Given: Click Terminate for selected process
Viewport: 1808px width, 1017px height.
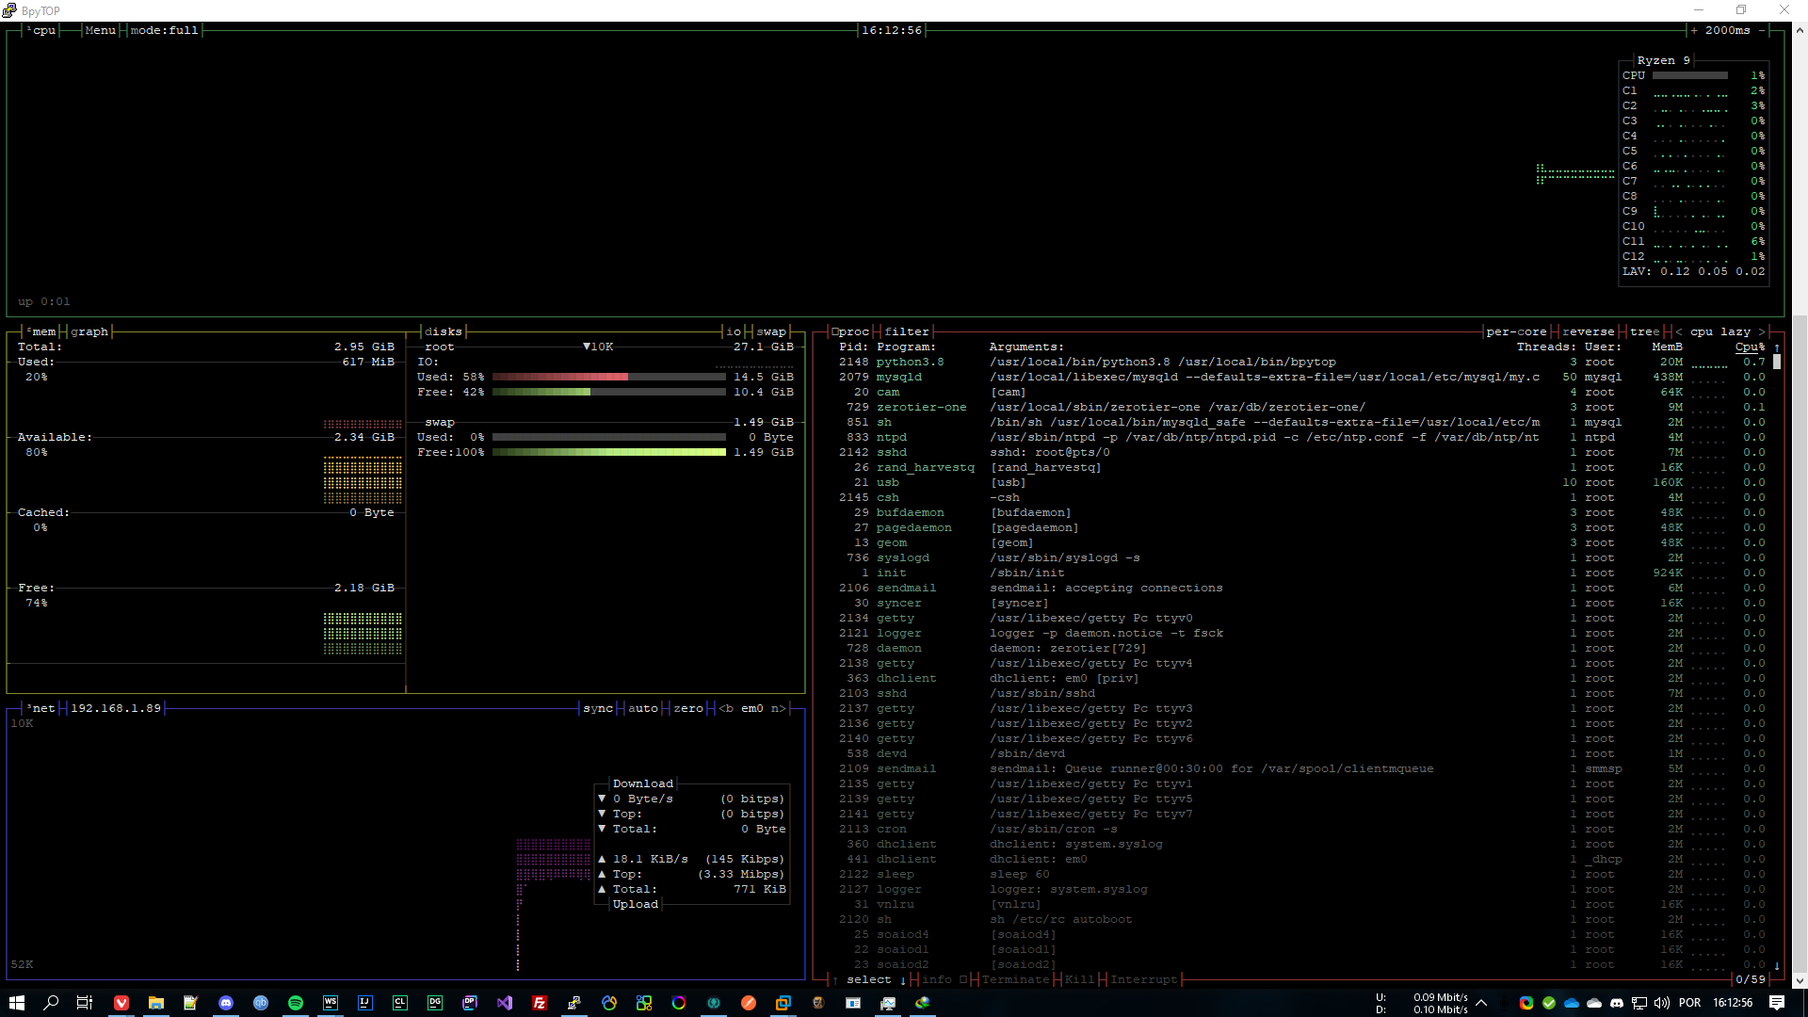Looking at the screenshot, I should point(1015,979).
